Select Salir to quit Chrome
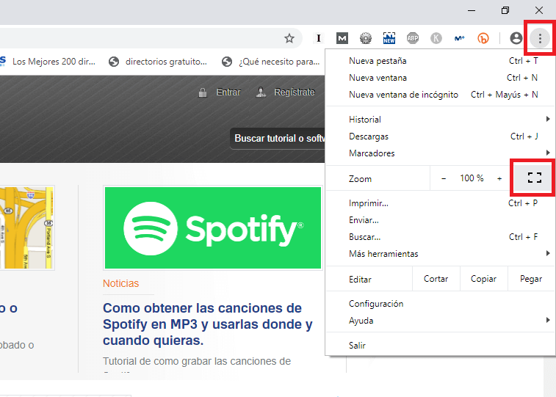Viewport: 556px width, 397px height. pos(440,346)
